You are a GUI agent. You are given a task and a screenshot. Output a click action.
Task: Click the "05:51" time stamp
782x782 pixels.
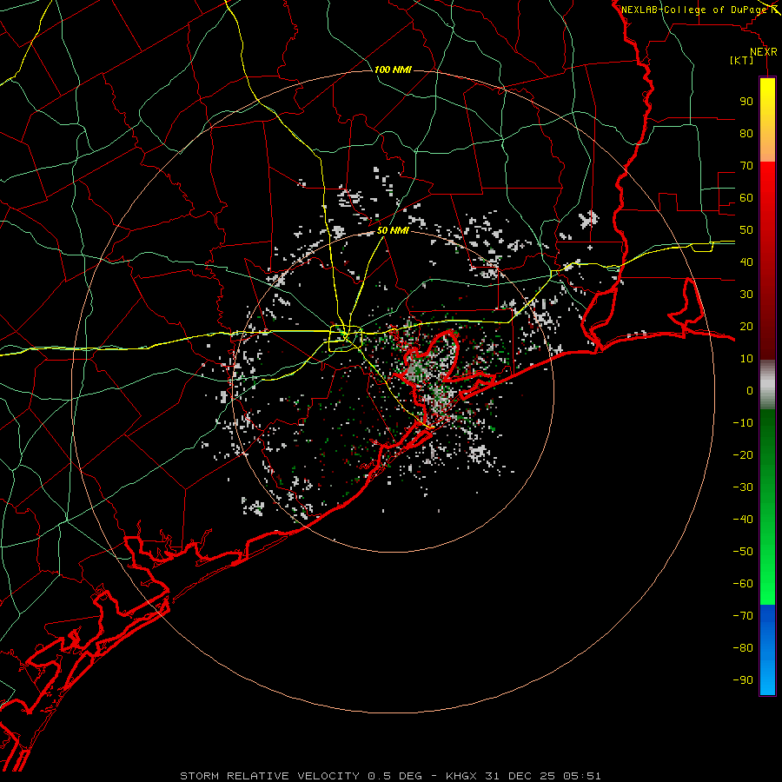[582, 776]
